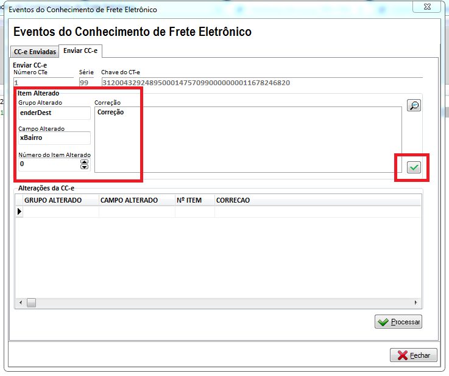Decrease Número do Item Alterado with down arrow
Screen dimensions: 449x376
click(x=84, y=166)
